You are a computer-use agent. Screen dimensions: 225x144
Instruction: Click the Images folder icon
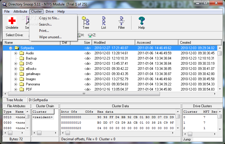(22, 79)
